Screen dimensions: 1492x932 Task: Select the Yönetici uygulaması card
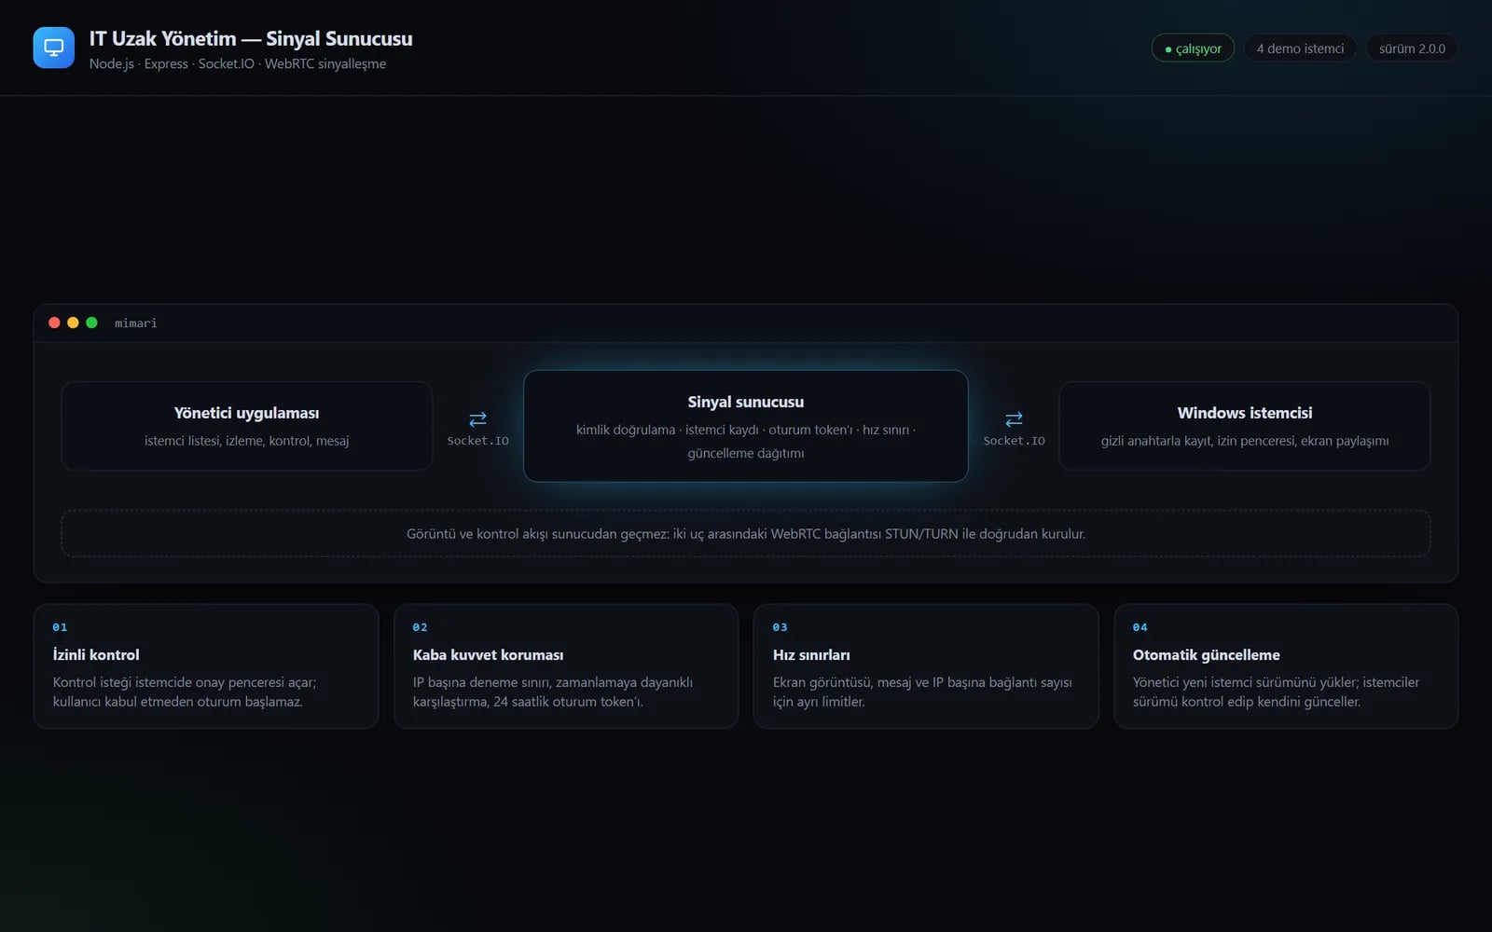click(247, 426)
